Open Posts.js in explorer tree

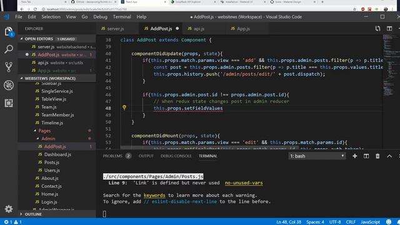coord(51,162)
